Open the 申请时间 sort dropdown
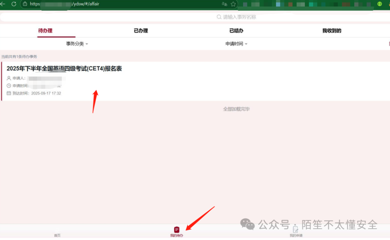Viewport: 390px width, 240px height. tap(236, 44)
